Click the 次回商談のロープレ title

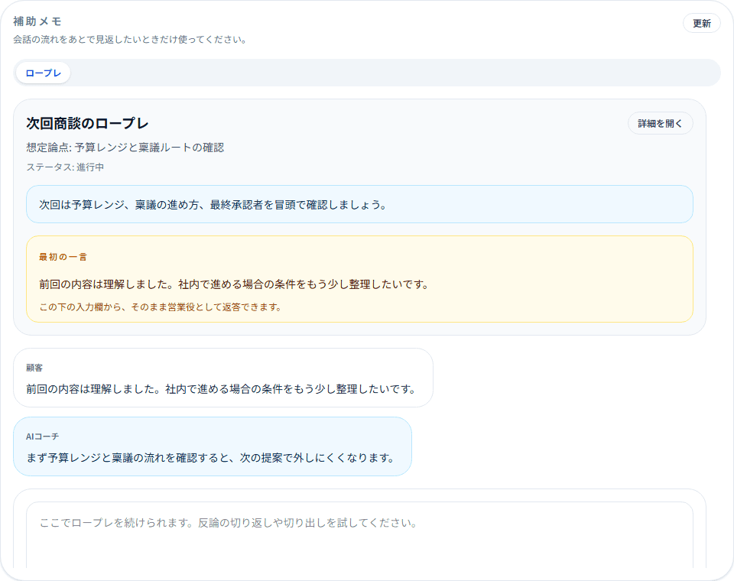pos(87,124)
